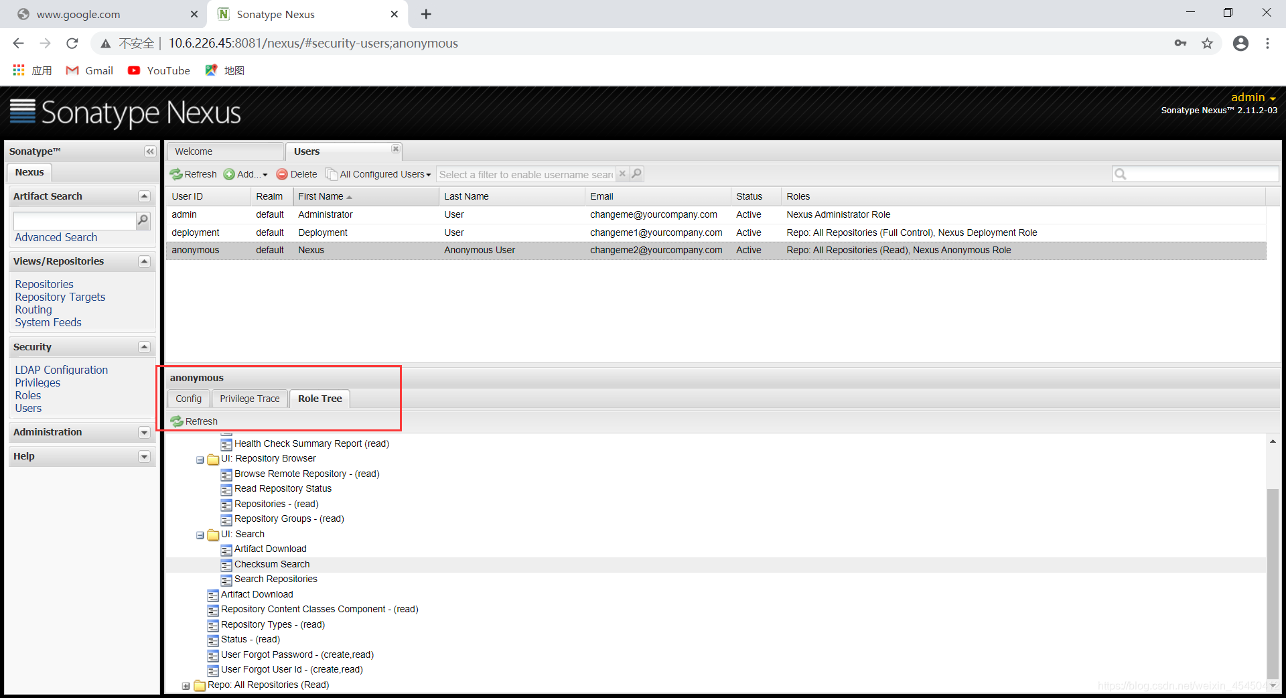Image resolution: width=1286 pixels, height=698 pixels.
Task: Collapse the UI: Repository Browser folder
Action: tap(200, 460)
